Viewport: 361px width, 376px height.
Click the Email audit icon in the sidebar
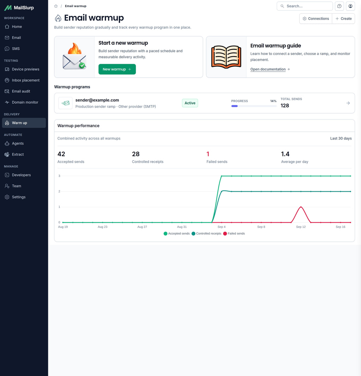[7, 91]
